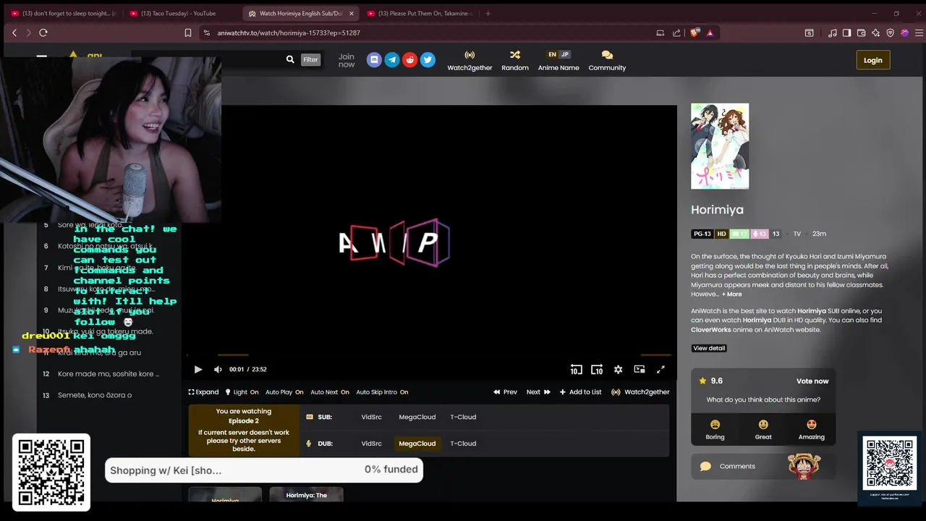Toggle Auto Next setting
Viewport: 926px width, 521px height.
(330, 392)
